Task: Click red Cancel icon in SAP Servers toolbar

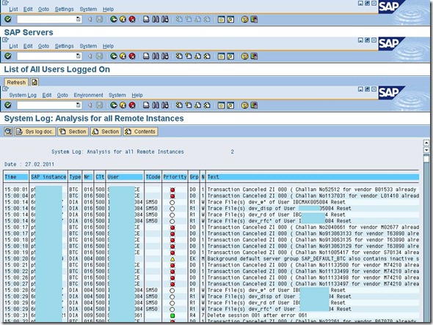Action: (132, 19)
